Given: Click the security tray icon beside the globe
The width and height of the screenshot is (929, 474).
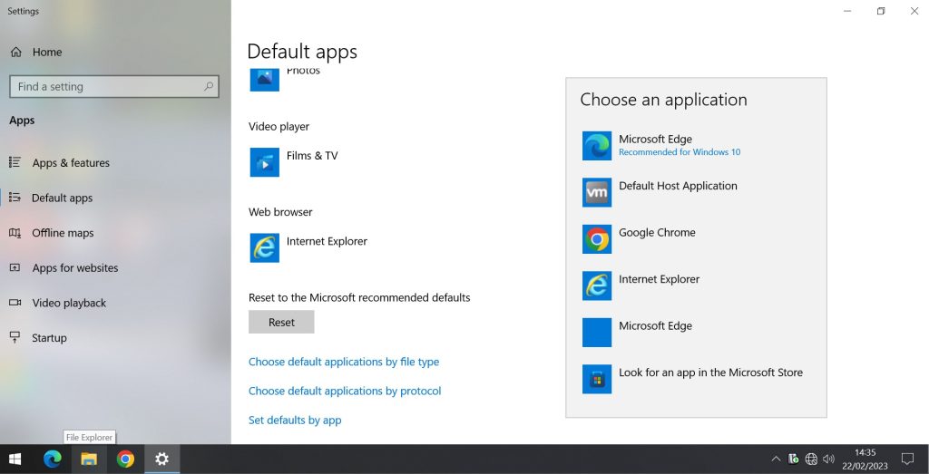Looking at the screenshot, I should pos(793,459).
